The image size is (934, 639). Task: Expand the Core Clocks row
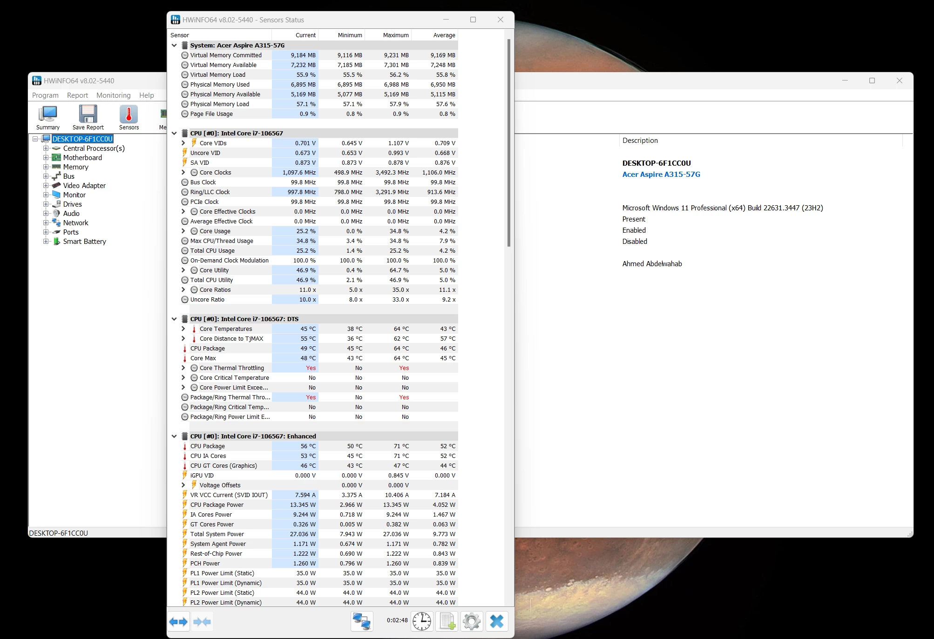[183, 173]
